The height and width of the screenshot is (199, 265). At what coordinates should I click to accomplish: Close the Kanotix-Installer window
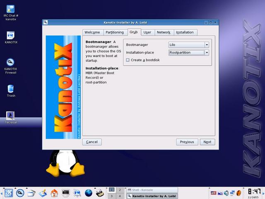click(215, 22)
